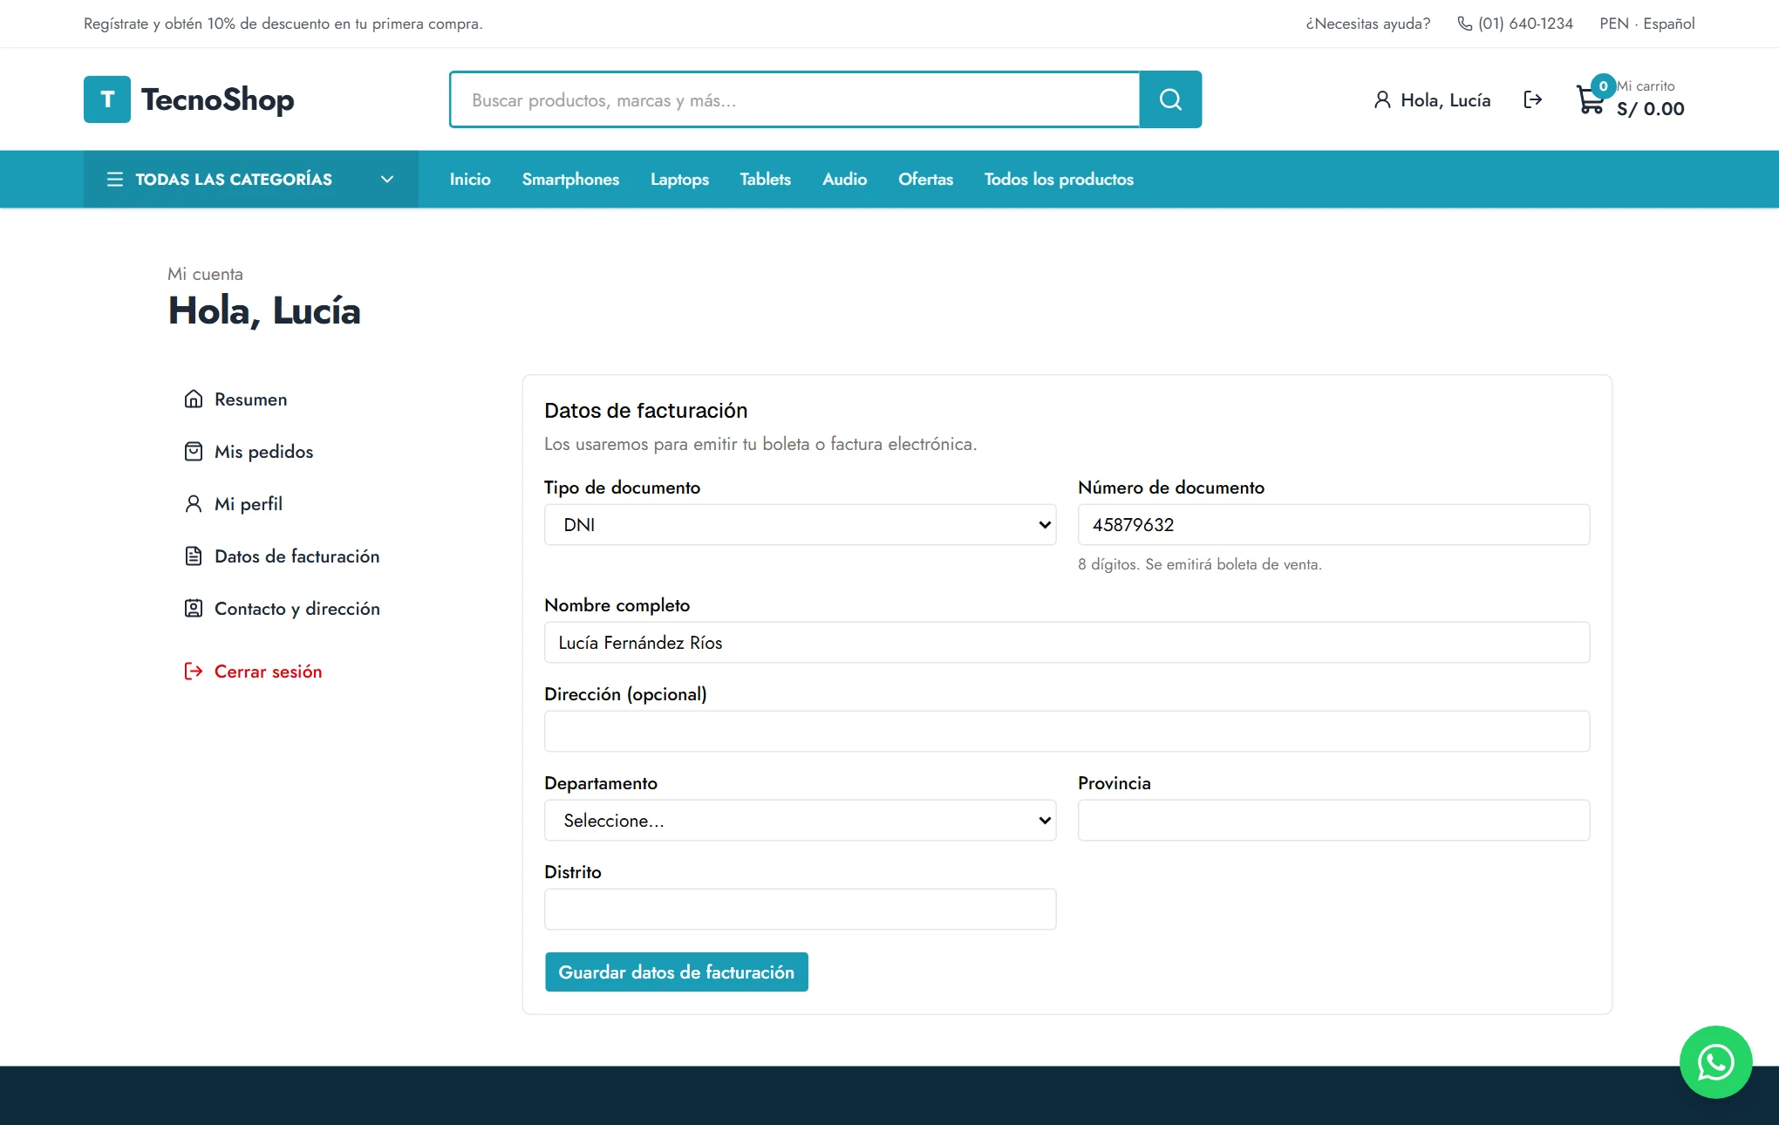Open Laptops category
Screen dimensions: 1779x1125
[679, 179]
